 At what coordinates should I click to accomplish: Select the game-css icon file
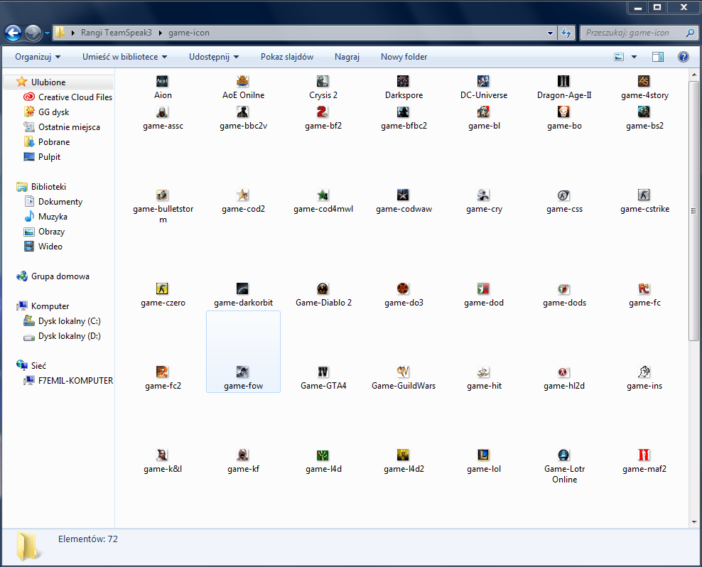click(x=564, y=201)
